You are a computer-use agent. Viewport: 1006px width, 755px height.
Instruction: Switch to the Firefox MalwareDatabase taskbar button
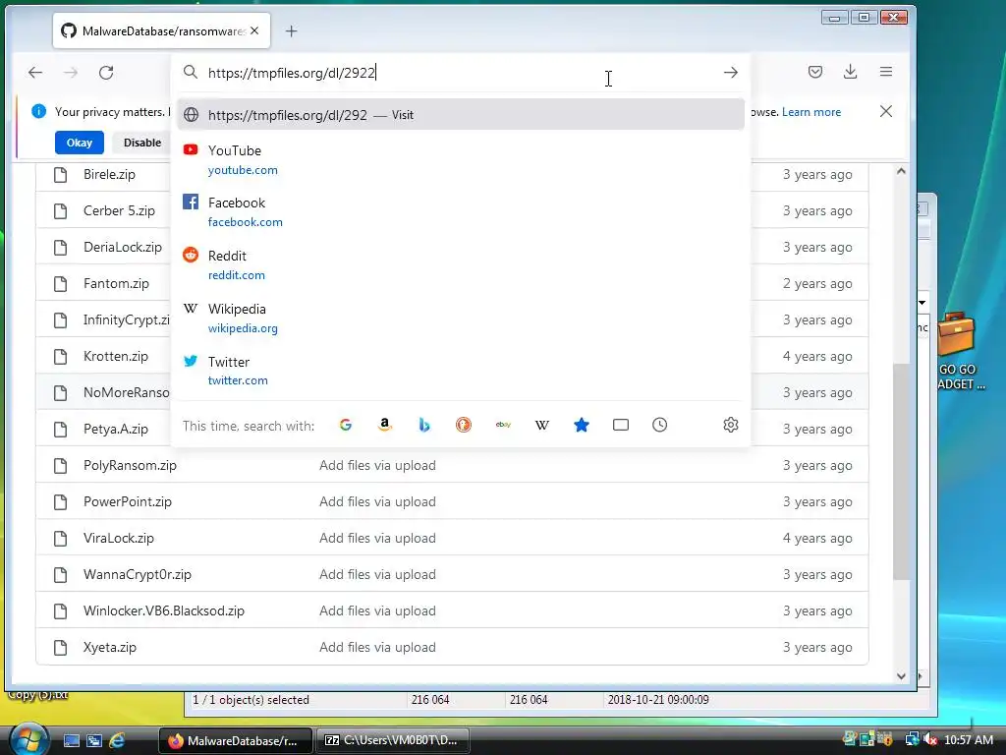(x=235, y=740)
